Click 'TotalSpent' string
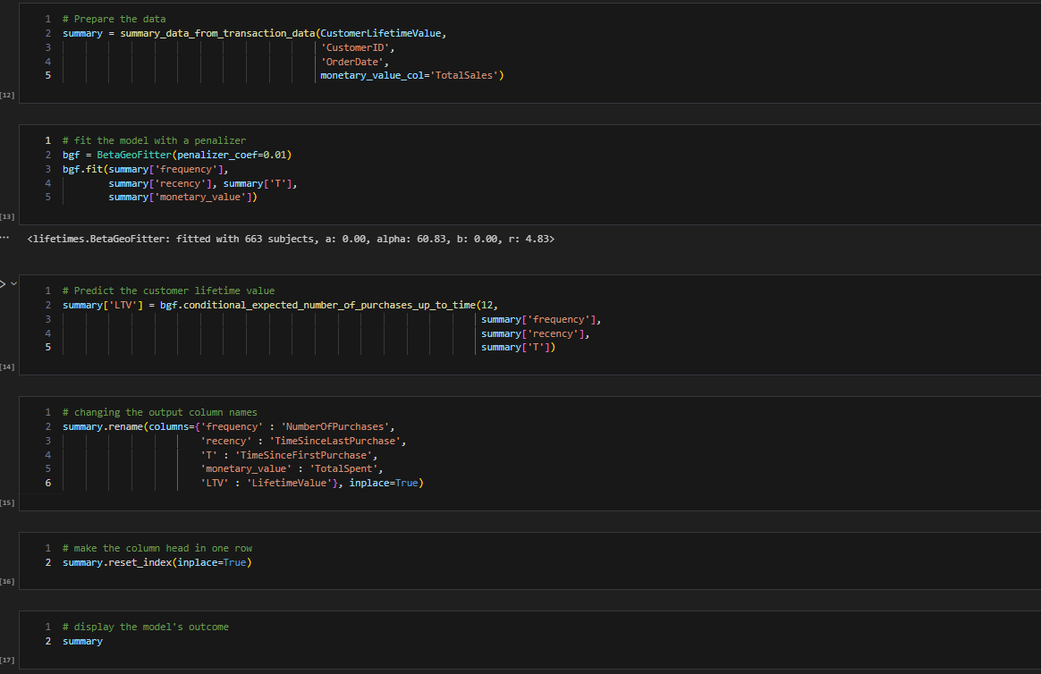 (x=343, y=469)
